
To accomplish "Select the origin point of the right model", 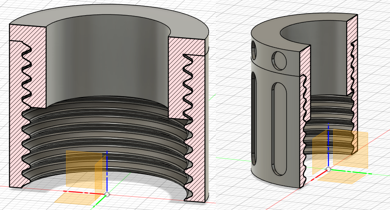I will (x=328, y=169).
